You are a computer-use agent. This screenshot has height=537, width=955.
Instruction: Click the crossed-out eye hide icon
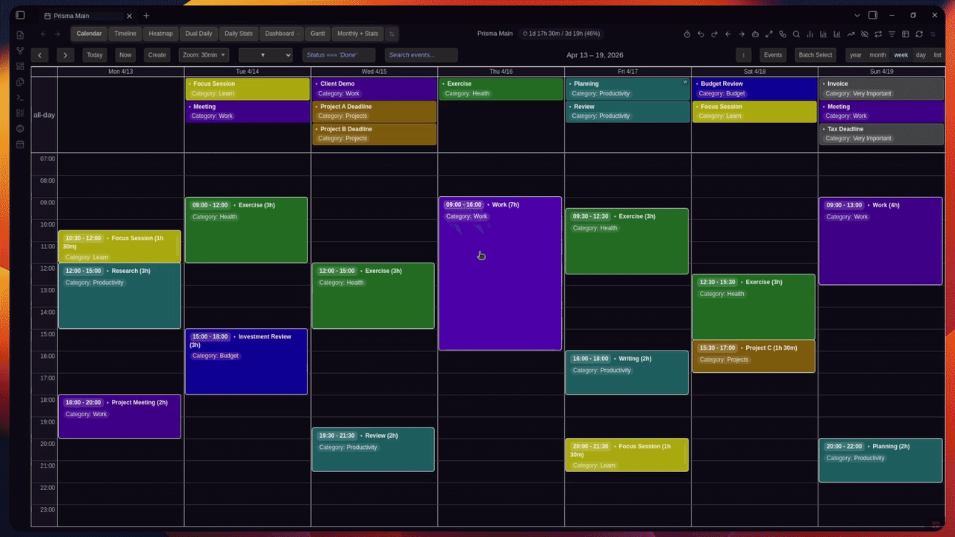click(864, 34)
